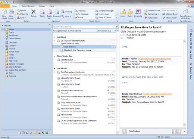Click Reply All in the ribbon
This screenshot has height=139, width=194.
(49, 14)
